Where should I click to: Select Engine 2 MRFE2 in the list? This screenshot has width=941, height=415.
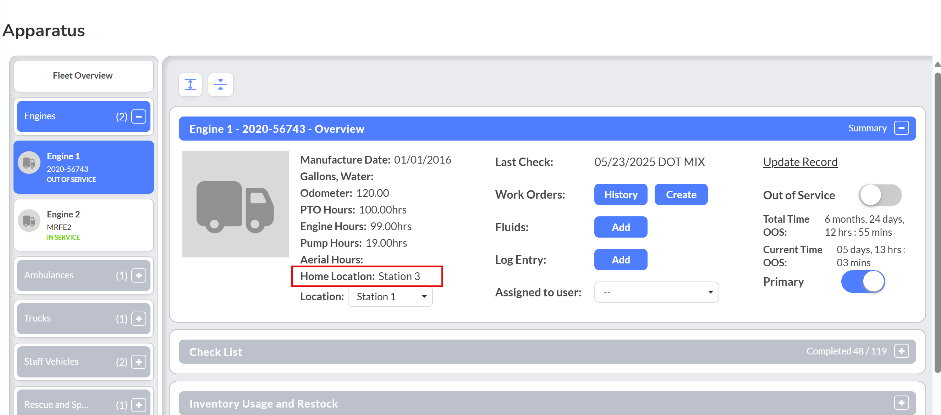tap(84, 225)
